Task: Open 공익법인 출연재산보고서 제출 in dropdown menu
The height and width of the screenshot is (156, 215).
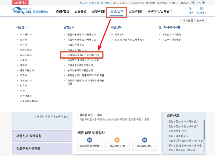Action: click(x=83, y=60)
